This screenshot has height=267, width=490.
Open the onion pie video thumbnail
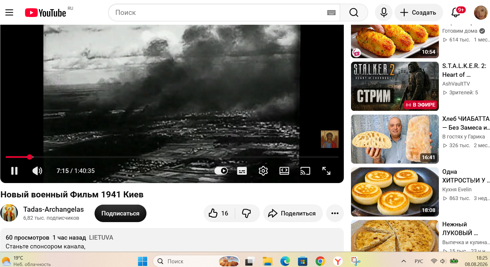pyautogui.click(x=395, y=236)
